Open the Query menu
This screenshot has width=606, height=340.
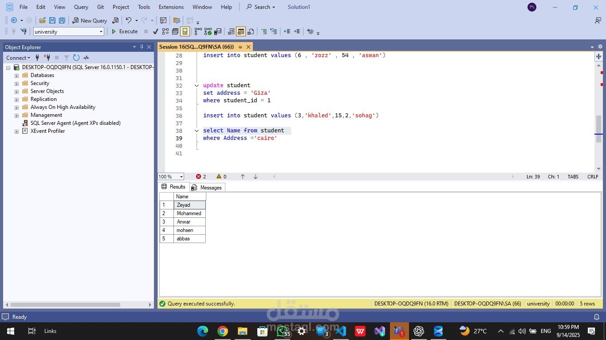81,7
